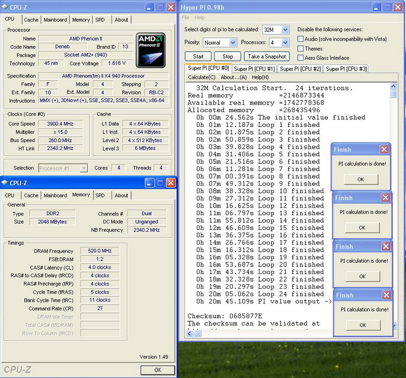Image resolution: width=406 pixels, height=378 pixels.
Task: Close the bottom Finish dialog
Action: (385, 295)
